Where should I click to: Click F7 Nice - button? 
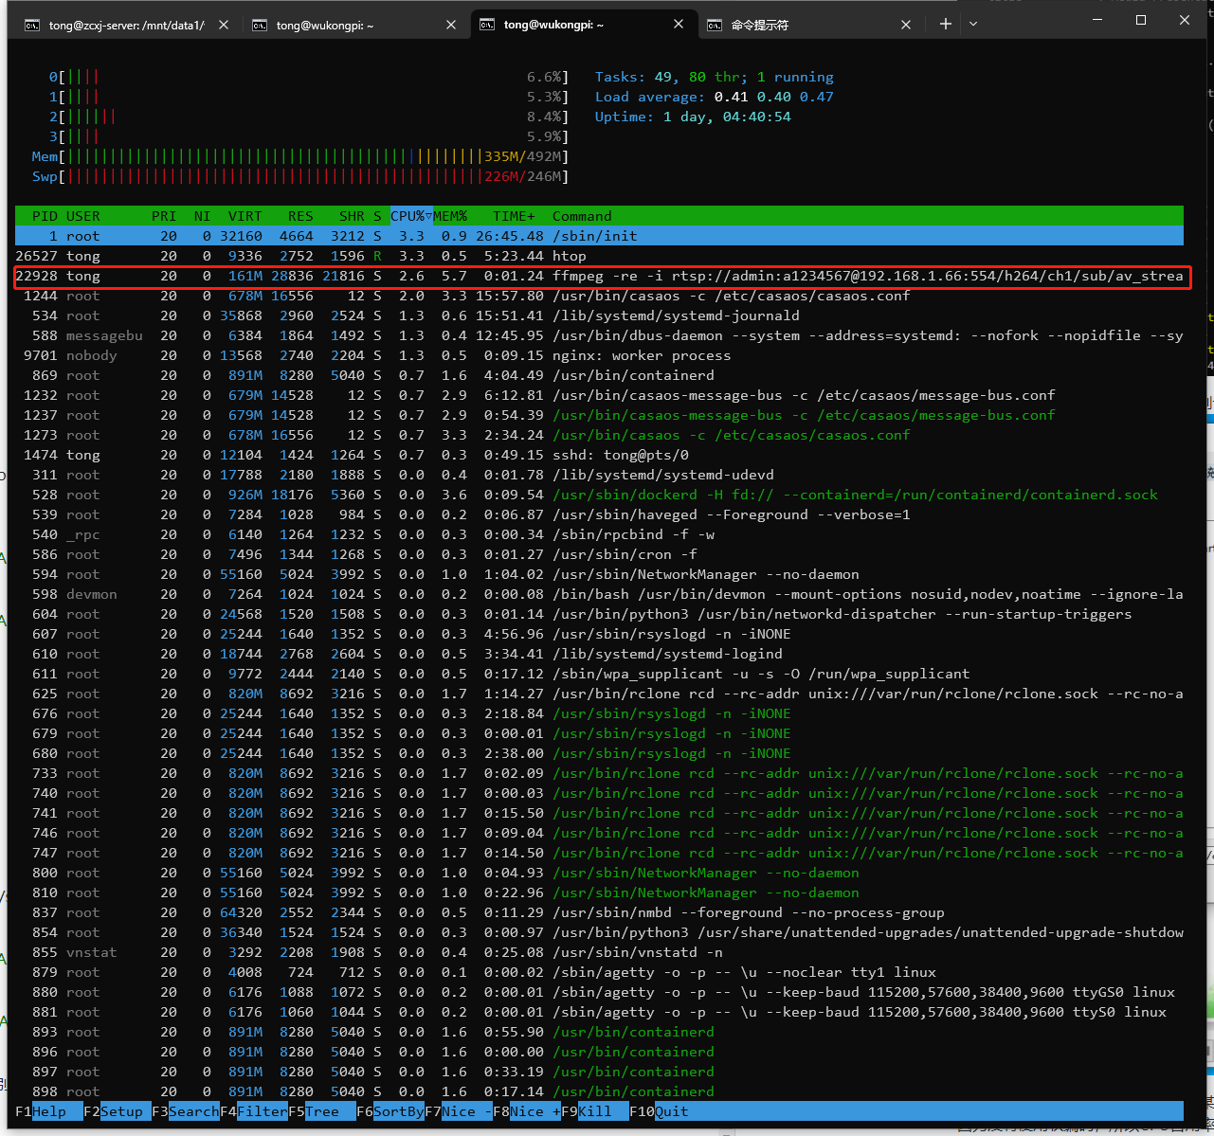459,1111
